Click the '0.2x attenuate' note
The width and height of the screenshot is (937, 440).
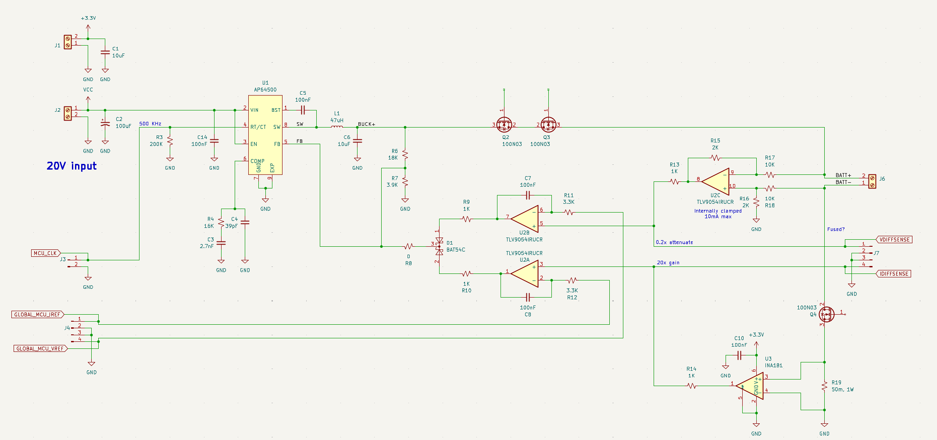(674, 242)
